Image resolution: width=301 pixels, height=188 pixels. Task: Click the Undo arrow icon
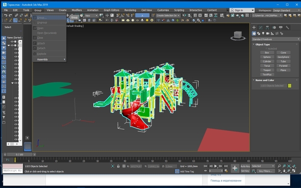[6, 15]
